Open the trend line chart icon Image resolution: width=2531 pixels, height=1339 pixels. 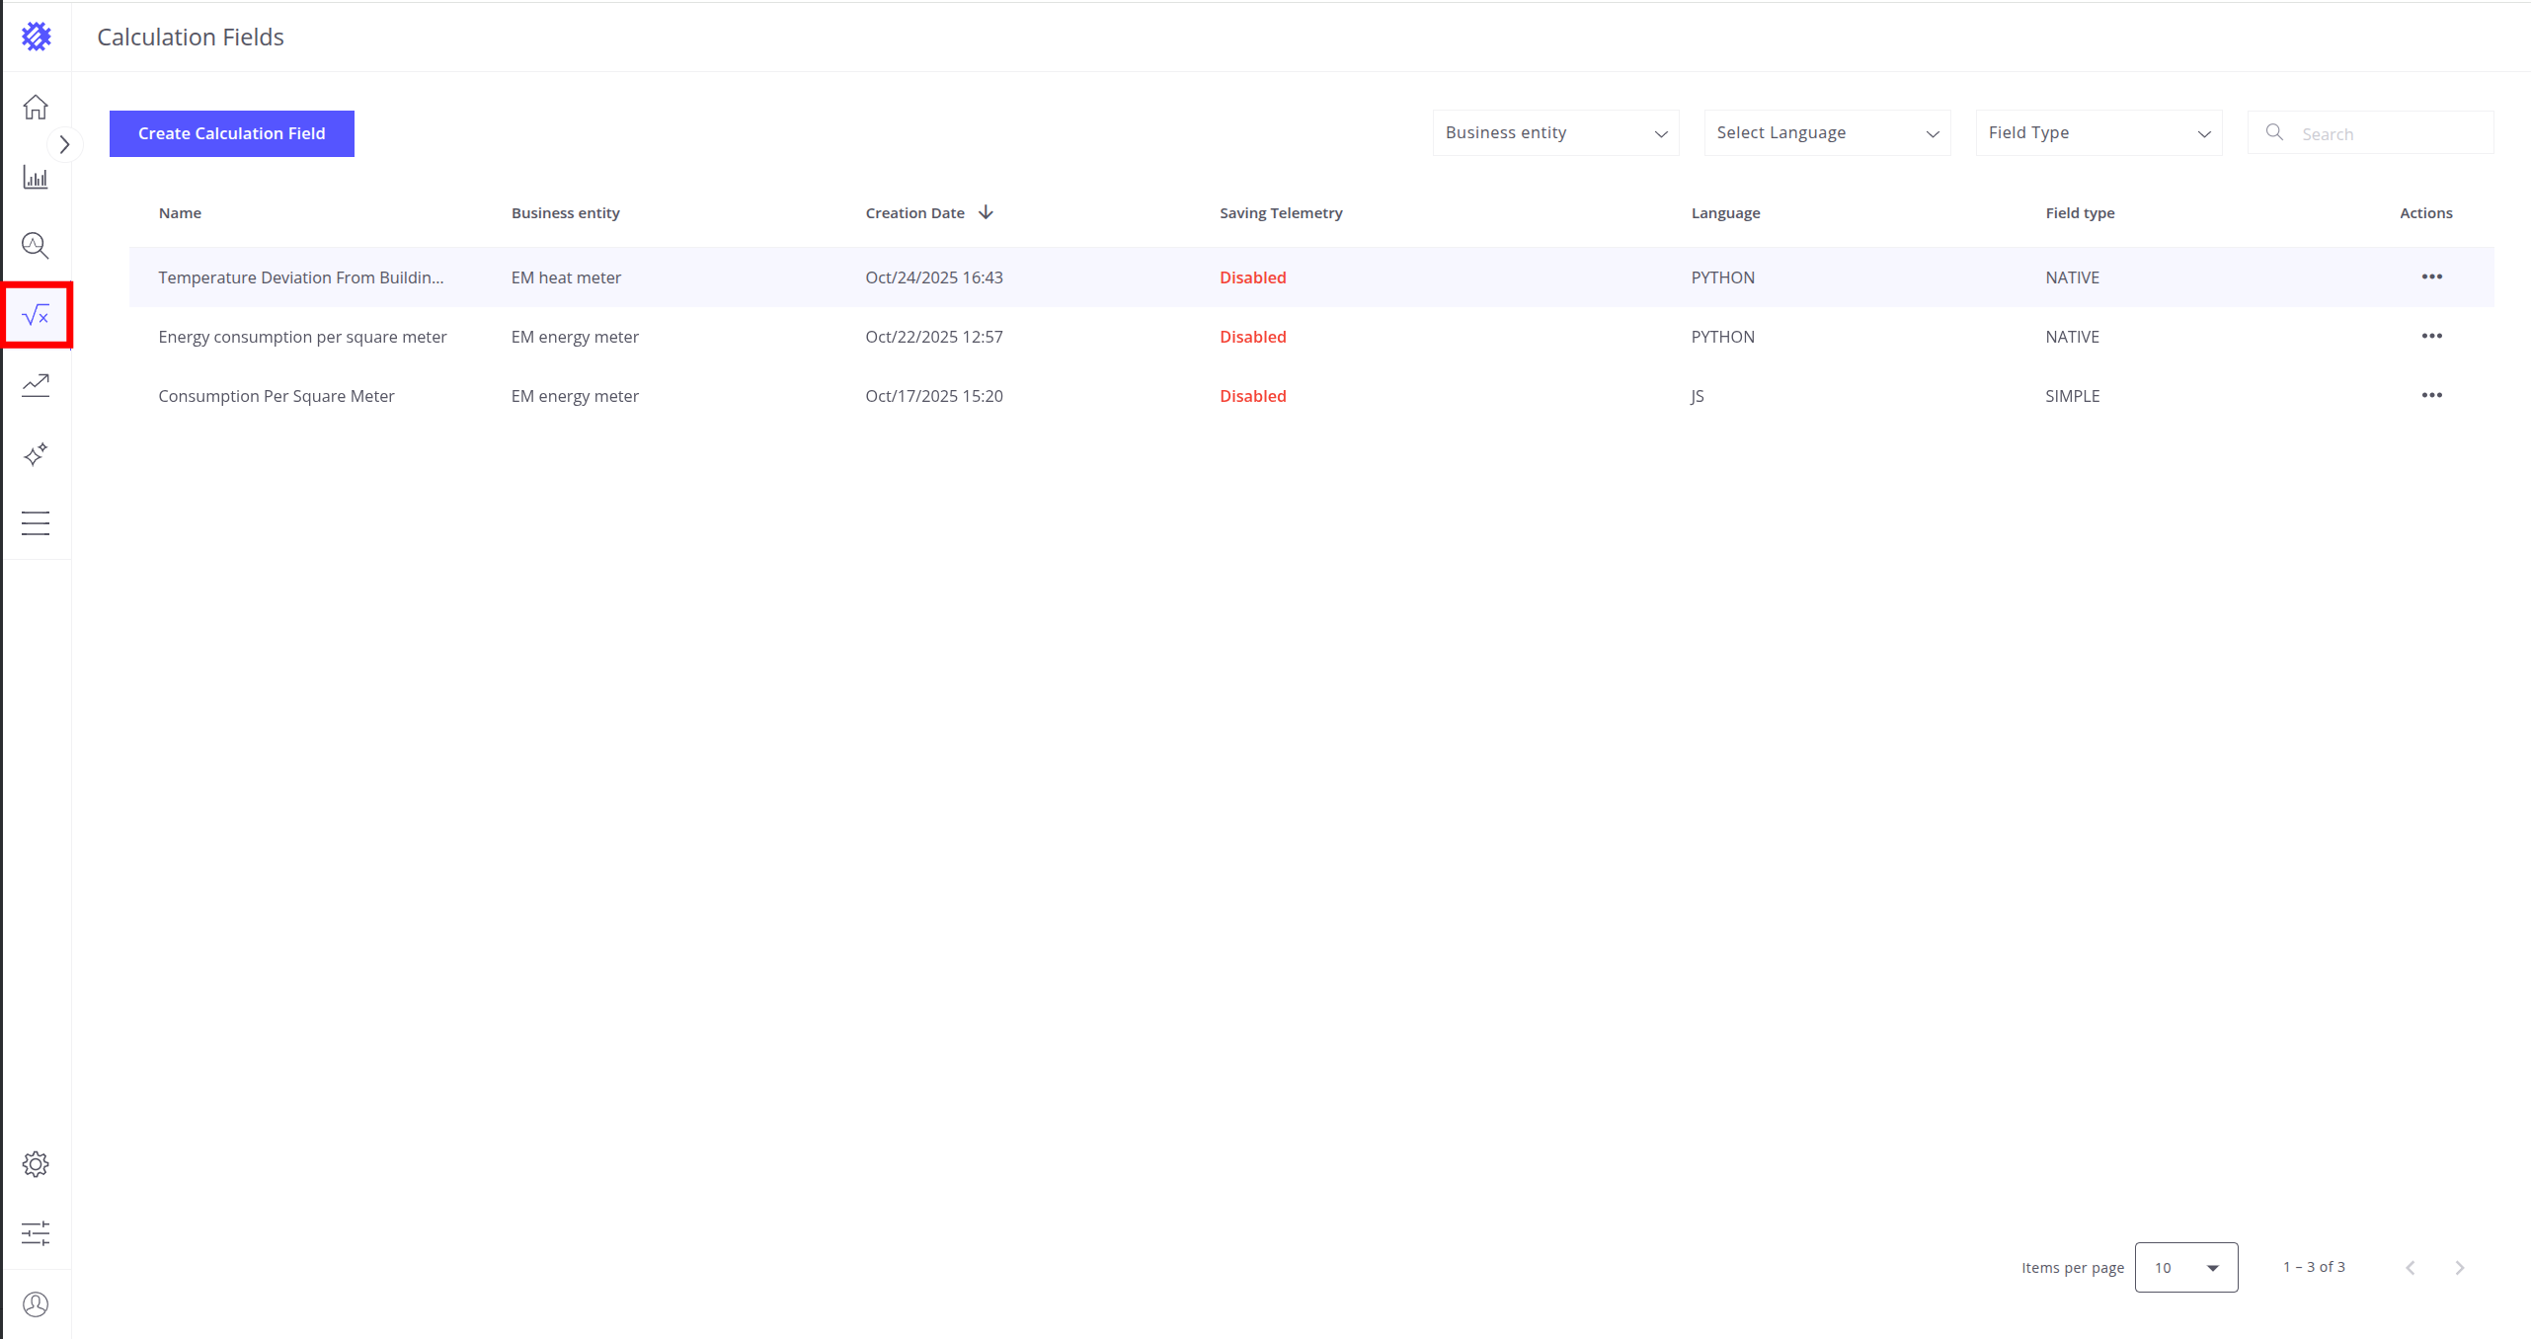click(x=36, y=385)
